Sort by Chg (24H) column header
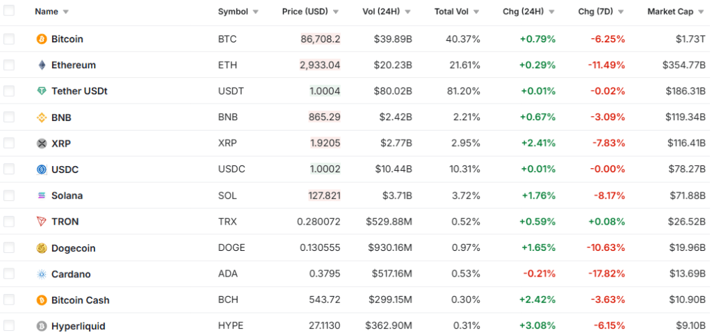This screenshot has height=335, width=712. [528, 12]
